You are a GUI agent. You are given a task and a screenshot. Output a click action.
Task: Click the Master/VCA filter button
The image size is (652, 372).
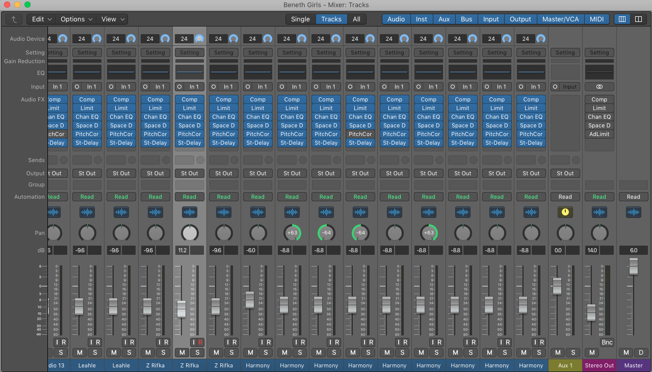560,19
